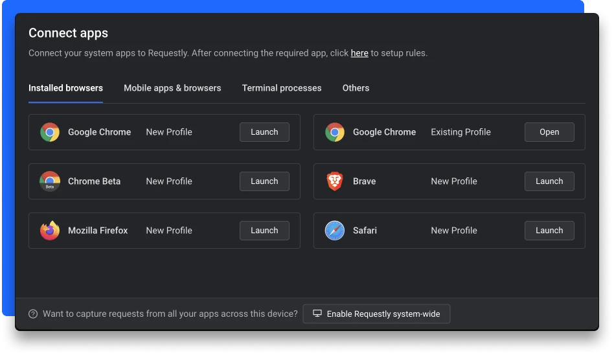Click 'New Profile' label in Firefox row

coord(169,231)
